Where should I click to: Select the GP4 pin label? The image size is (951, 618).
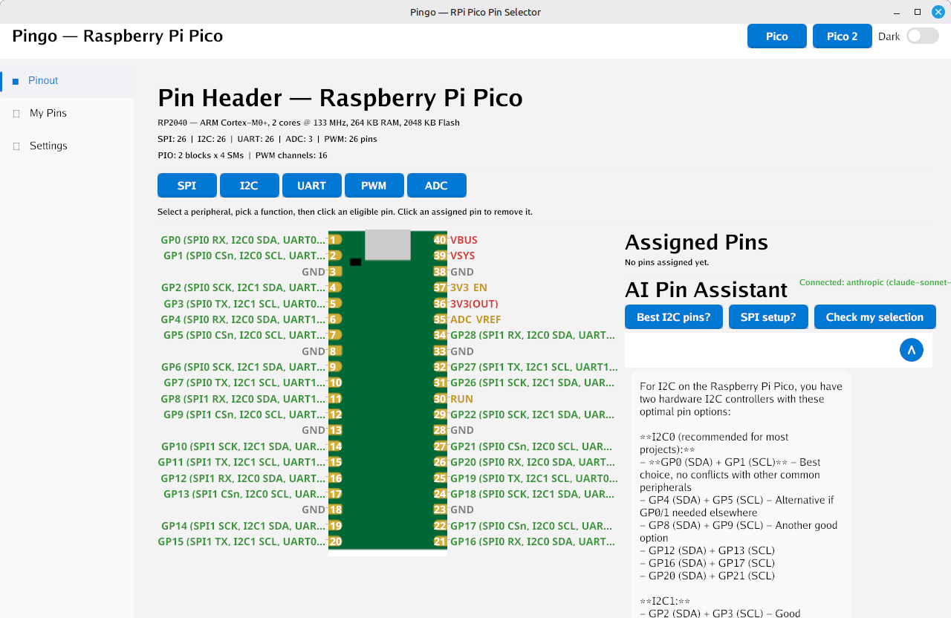244,319
